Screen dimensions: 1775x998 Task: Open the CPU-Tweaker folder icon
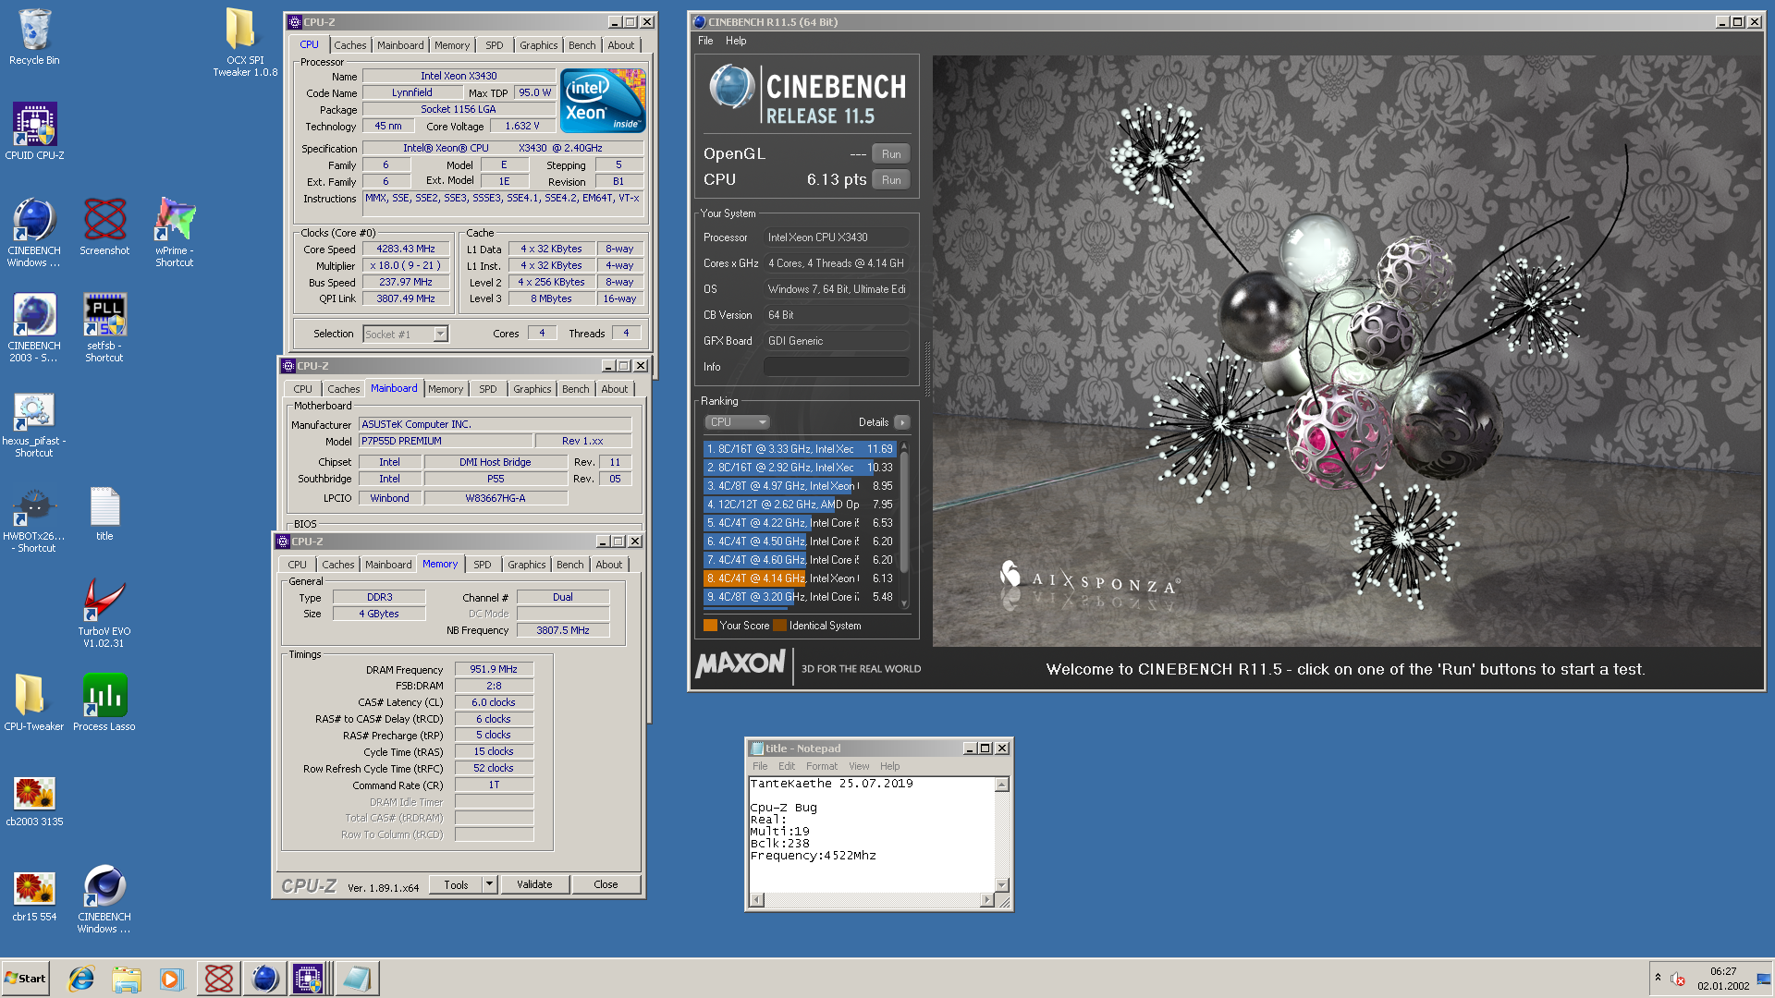pyautogui.click(x=34, y=702)
